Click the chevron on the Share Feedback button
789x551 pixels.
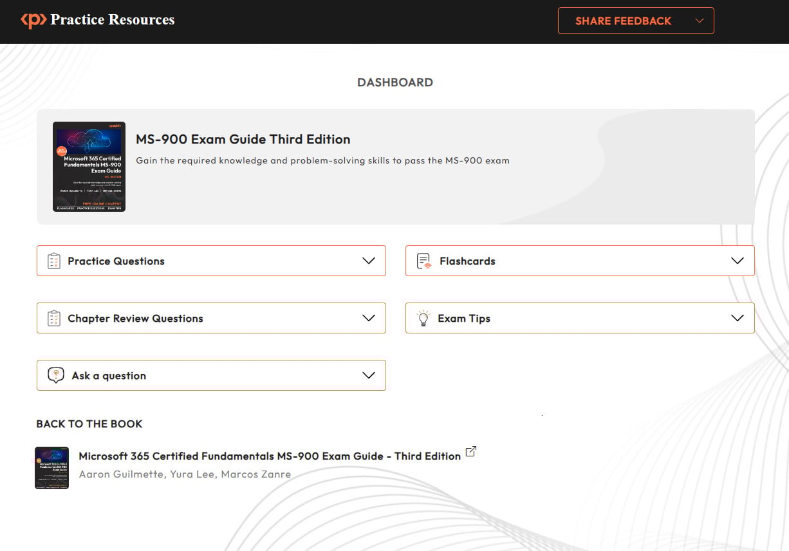coord(700,20)
